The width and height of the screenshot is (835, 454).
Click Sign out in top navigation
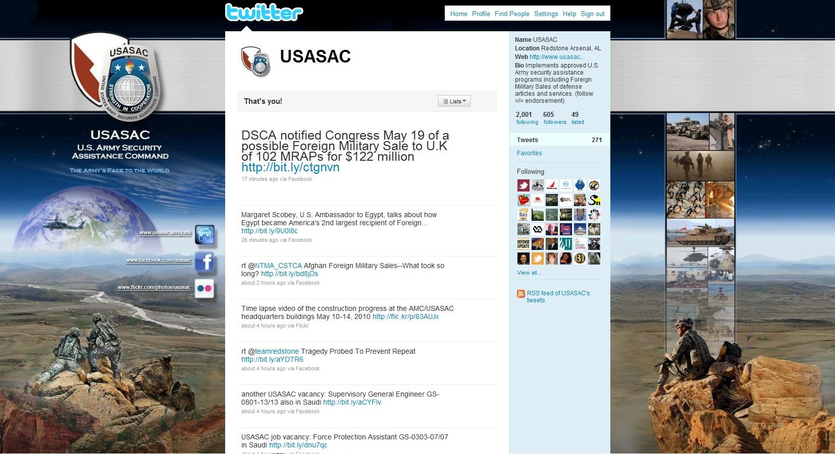[x=593, y=14]
